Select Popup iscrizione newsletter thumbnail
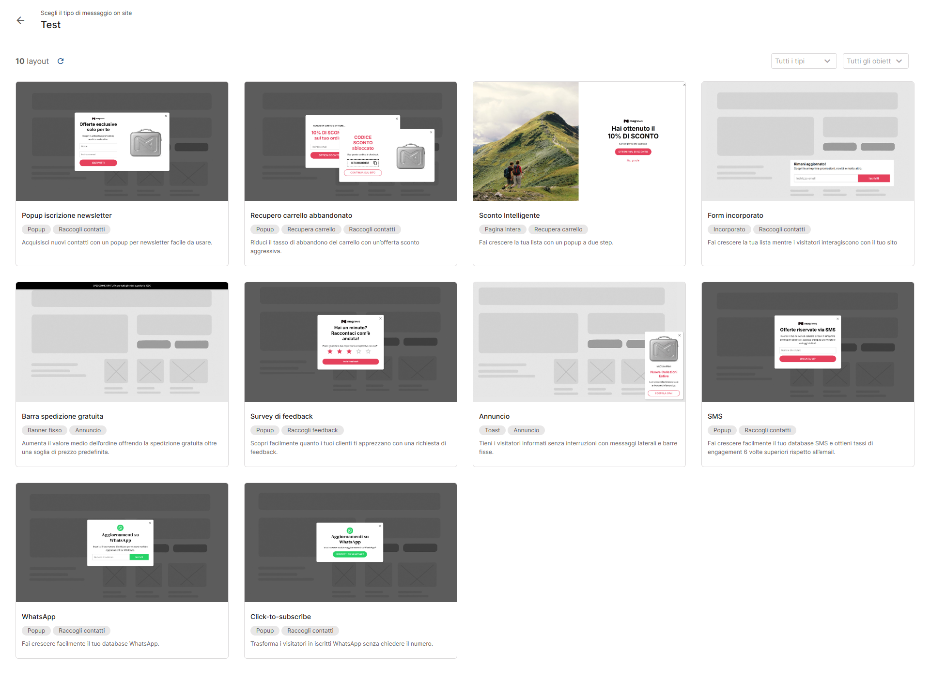930x697 pixels. coord(122,141)
